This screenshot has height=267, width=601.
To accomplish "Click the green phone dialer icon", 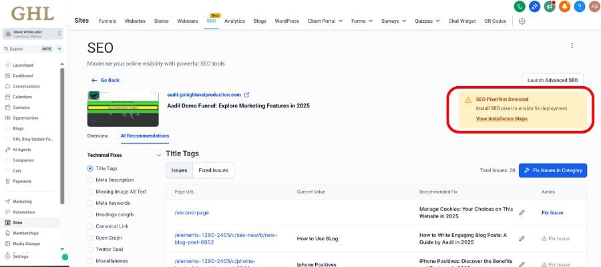I will point(520,6).
